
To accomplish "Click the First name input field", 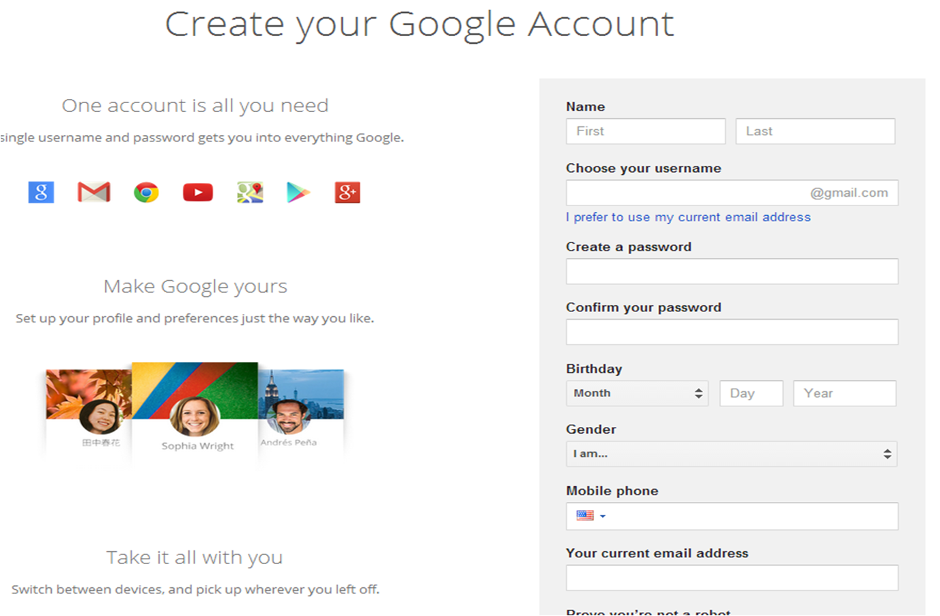I will pyautogui.click(x=646, y=131).
